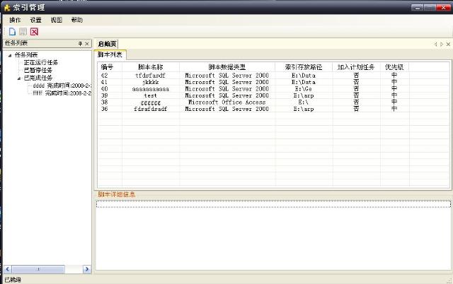Open the 帮助 menu
This screenshot has height=284, width=453.
[x=77, y=20]
